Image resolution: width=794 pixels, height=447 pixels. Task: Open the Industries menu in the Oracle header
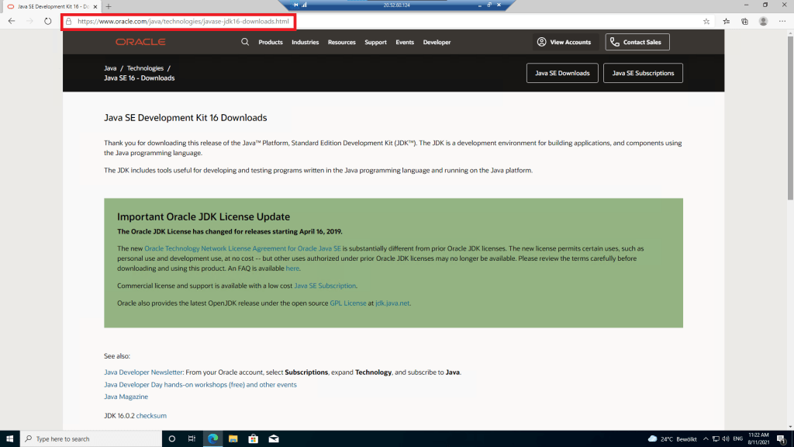[x=305, y=42]
